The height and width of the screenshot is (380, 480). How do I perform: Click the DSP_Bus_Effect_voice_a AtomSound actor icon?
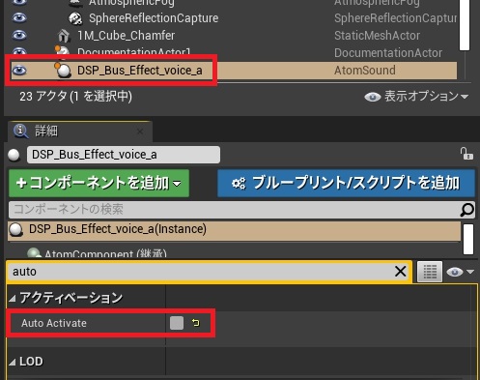pyautogui.click(x=63, y=70)
